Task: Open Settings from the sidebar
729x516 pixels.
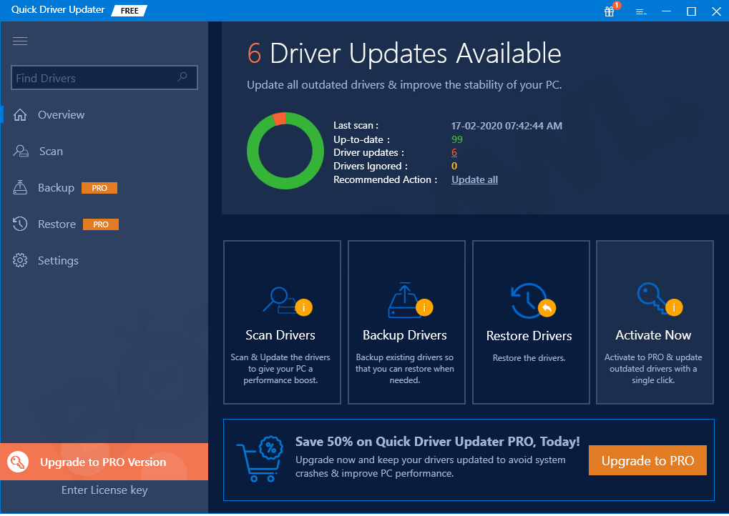Action: coord(58,261)
